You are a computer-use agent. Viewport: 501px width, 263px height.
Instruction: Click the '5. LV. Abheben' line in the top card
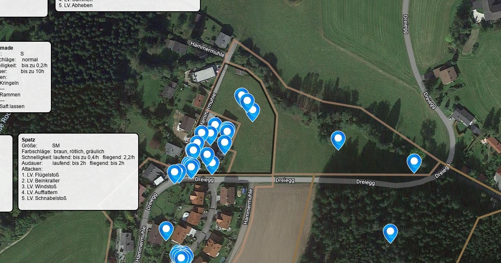click(x=76, y=6)
